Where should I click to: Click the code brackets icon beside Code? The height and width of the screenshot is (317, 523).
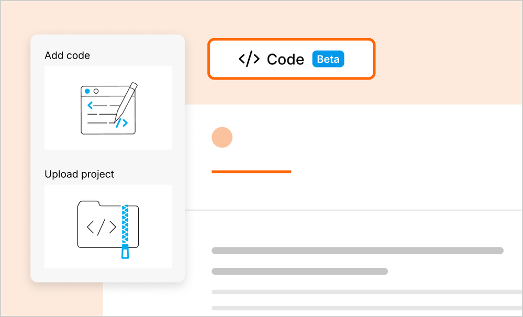(x=249, y=59)
